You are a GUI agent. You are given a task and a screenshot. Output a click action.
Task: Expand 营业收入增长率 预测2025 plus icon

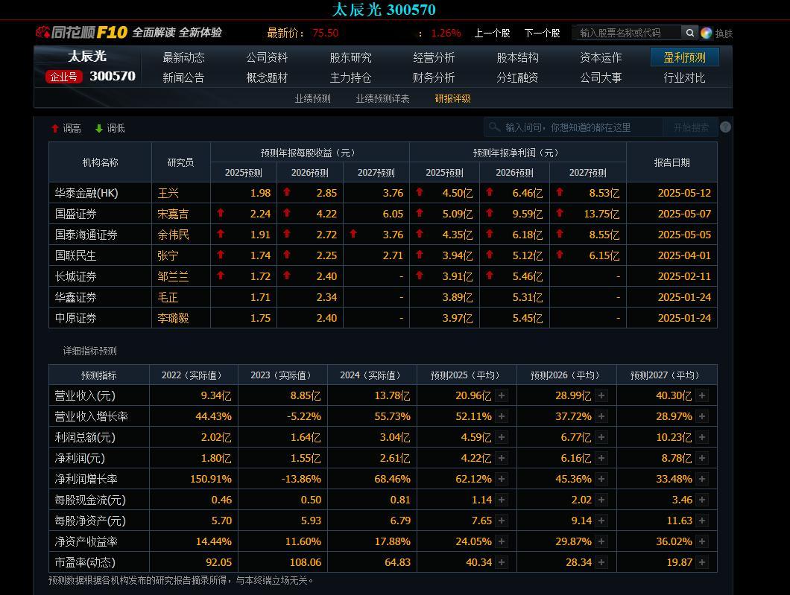tap(502, 416)
